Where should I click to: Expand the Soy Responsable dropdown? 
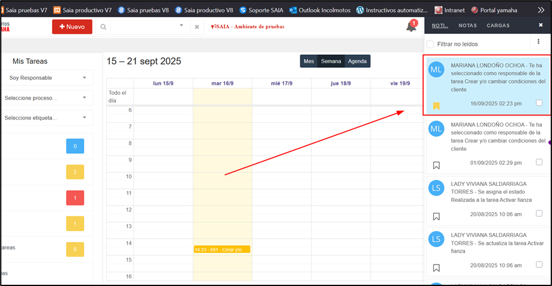click(x=47, y=78)
